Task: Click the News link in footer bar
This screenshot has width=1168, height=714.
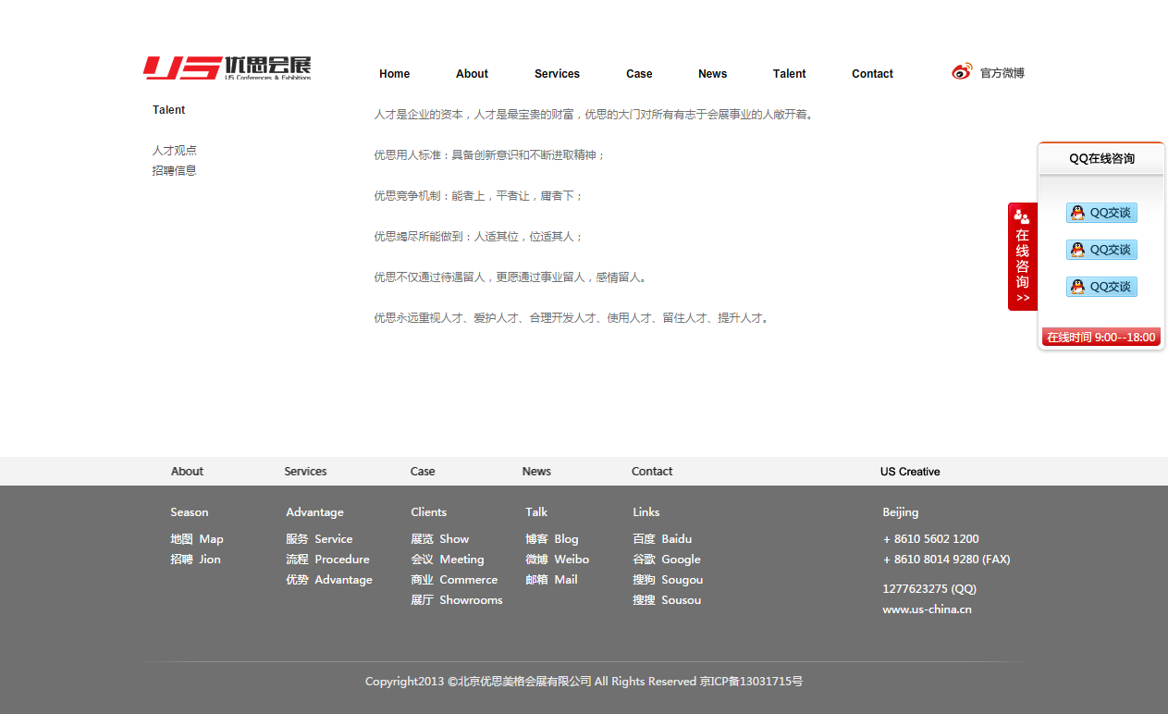Action: tap(536, 472)
